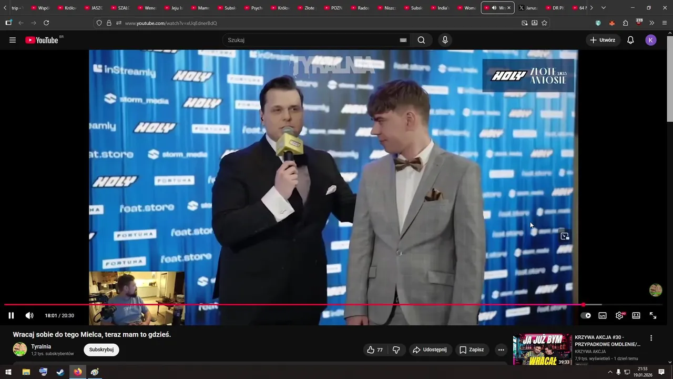Show site security padlock info

(x=109, y=23)
